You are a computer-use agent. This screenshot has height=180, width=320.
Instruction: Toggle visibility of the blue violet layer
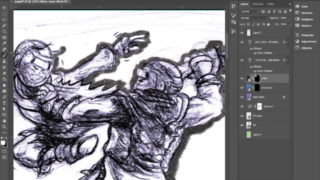[242, 97]
